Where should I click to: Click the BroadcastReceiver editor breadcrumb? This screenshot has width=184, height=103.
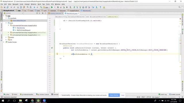point(76,17)
